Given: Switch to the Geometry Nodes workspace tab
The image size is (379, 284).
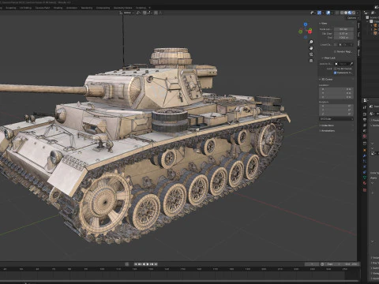Looking at the screenshot, I should point(122,8).
